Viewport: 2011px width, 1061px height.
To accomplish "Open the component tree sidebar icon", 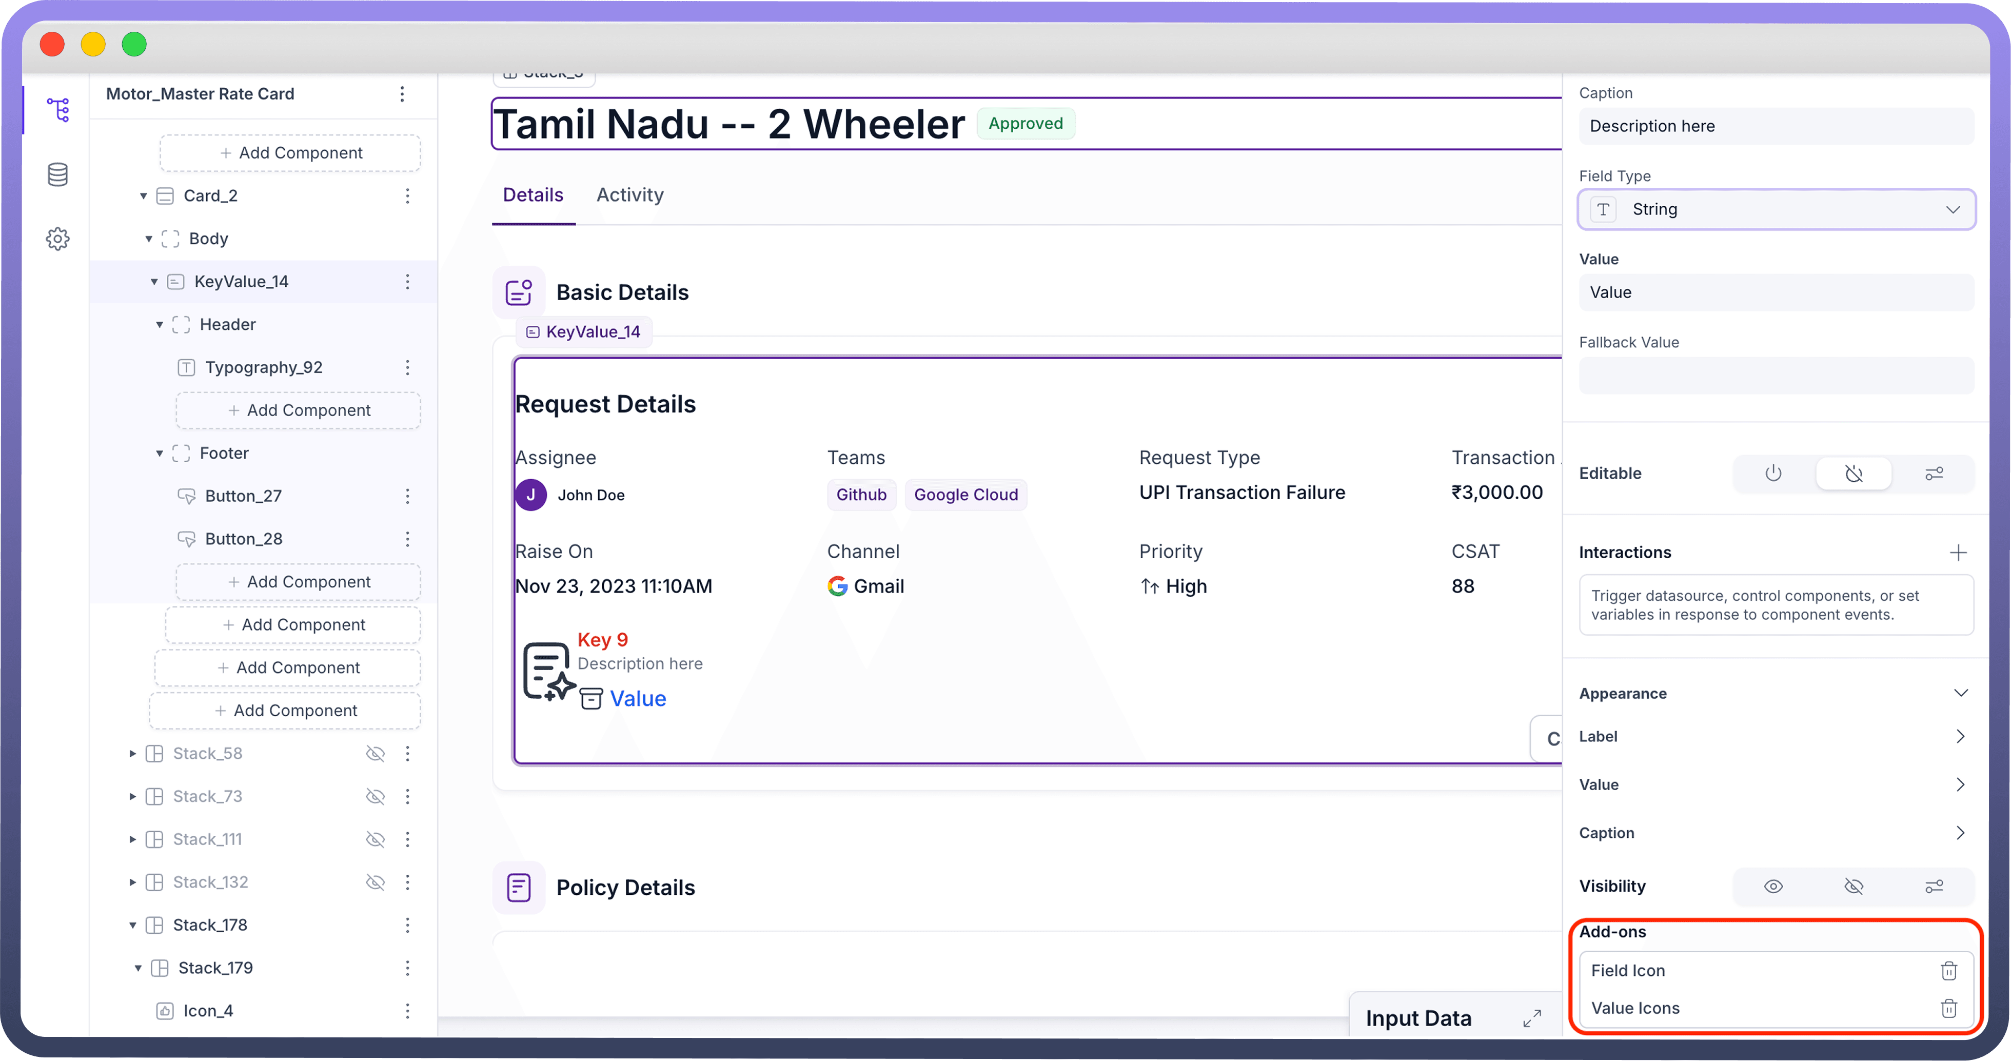I will (58, 110).
